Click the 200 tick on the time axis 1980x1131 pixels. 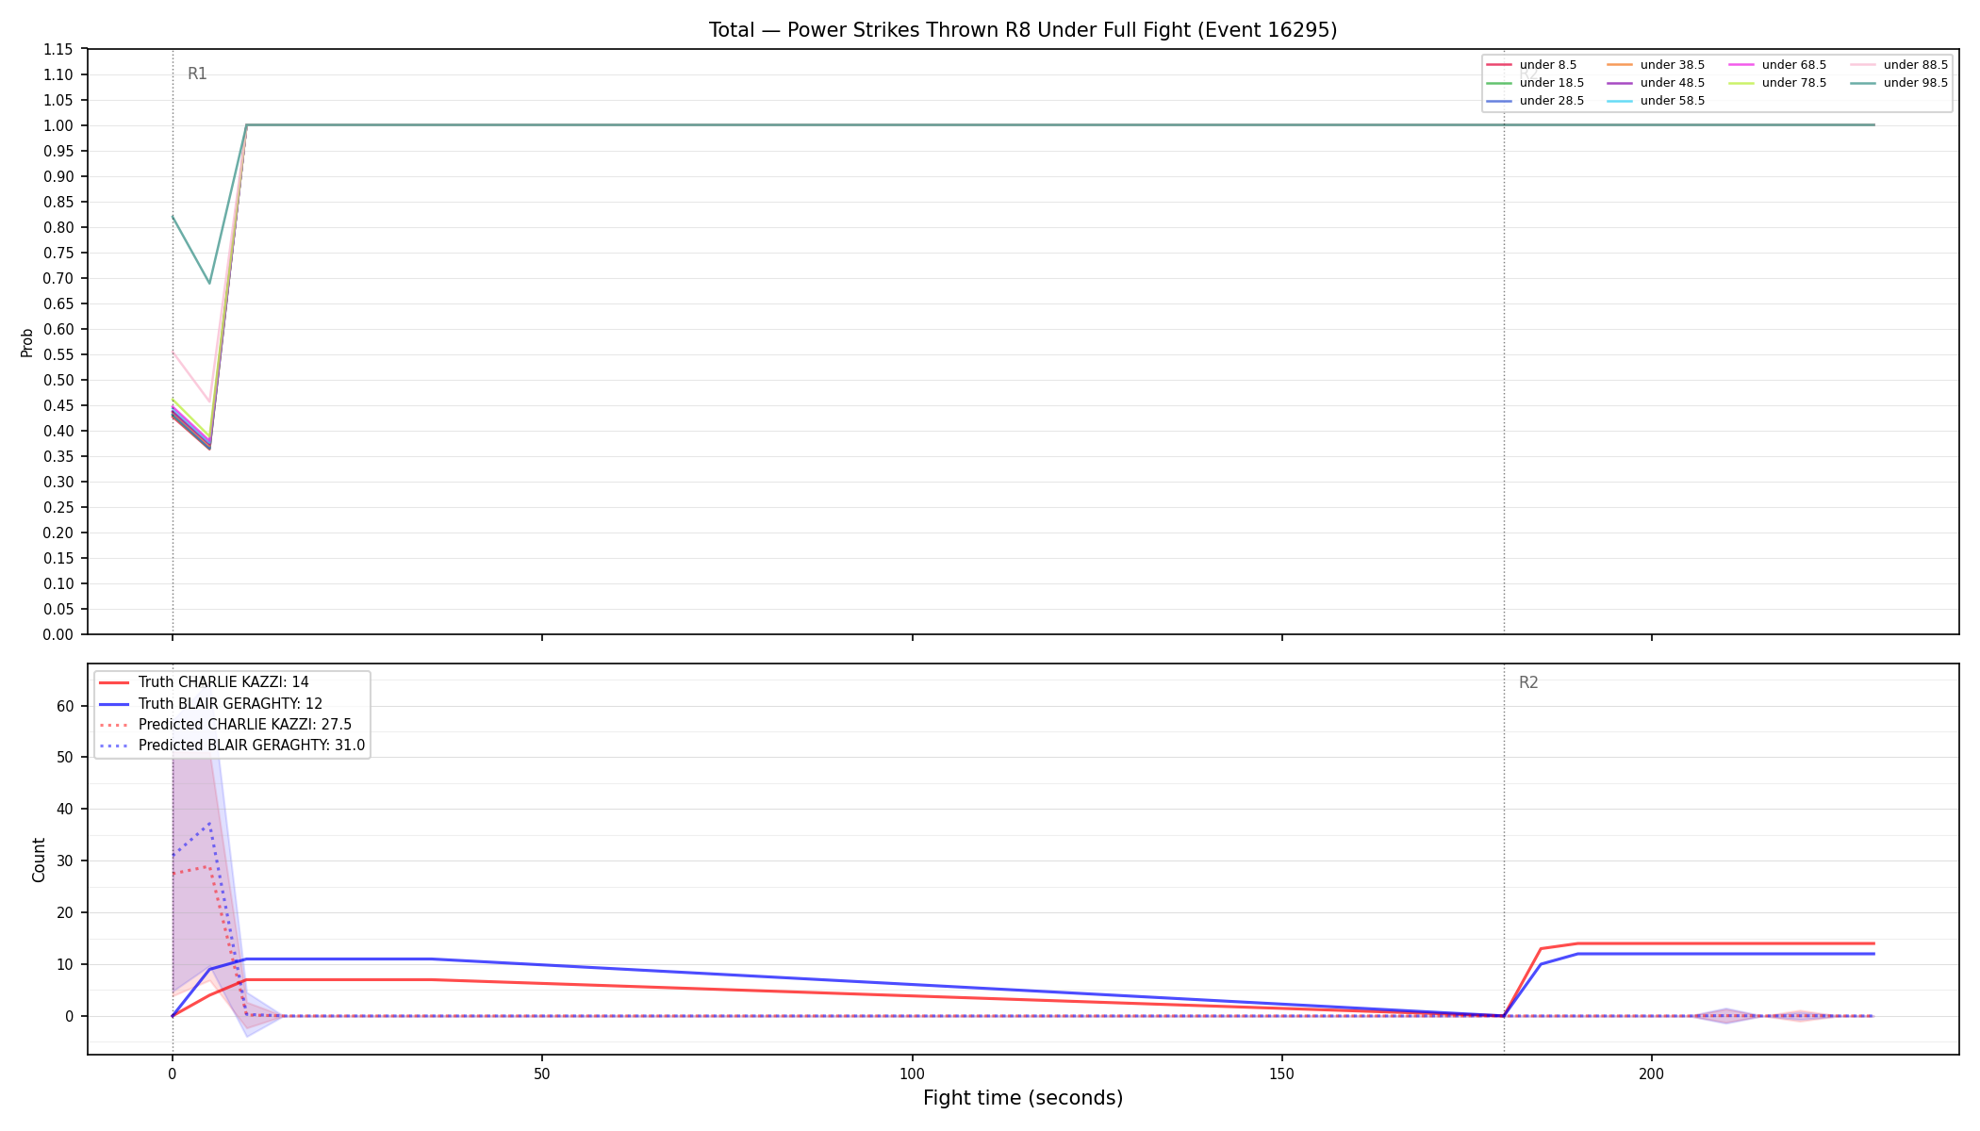click(1652, 1074)
